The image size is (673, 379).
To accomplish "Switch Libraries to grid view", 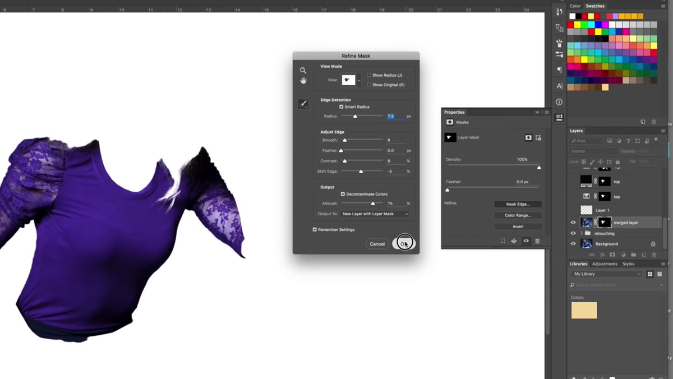I will coord(651,274).
